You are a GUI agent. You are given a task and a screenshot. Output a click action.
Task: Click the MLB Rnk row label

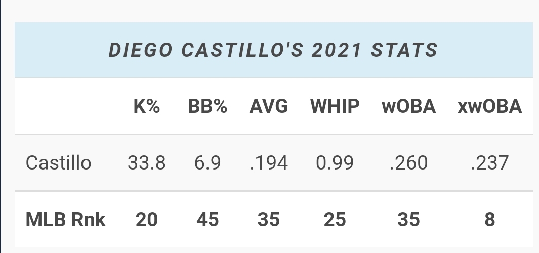[x=66, y=219]
